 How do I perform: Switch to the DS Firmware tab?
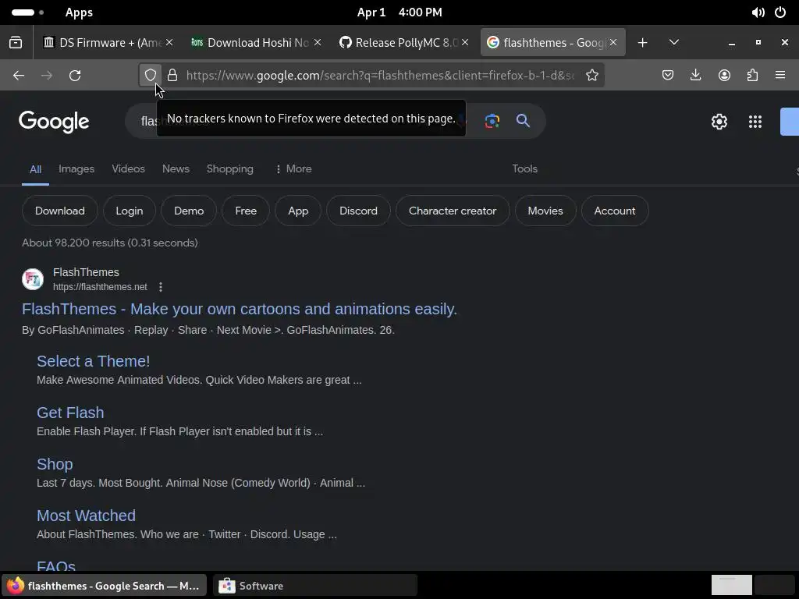pos(107,43)
